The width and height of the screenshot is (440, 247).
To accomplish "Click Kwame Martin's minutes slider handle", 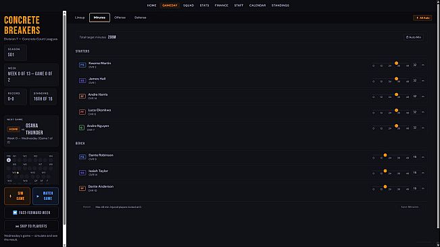I will [397, 63].
